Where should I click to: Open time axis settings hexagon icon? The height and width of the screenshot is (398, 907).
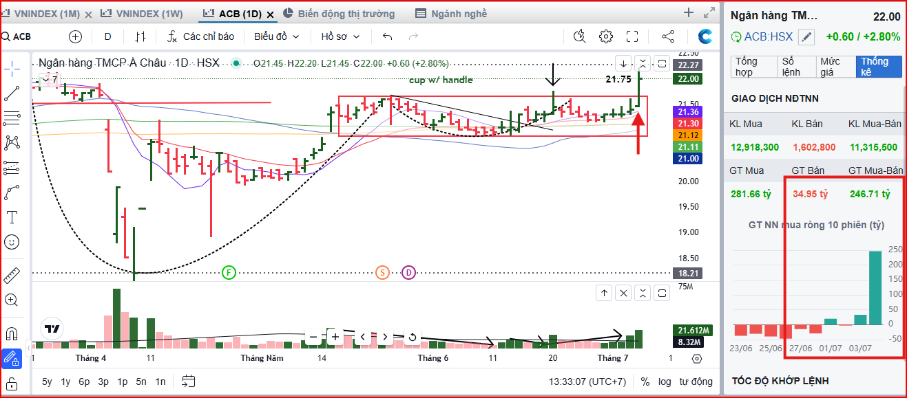pos(697,359)
